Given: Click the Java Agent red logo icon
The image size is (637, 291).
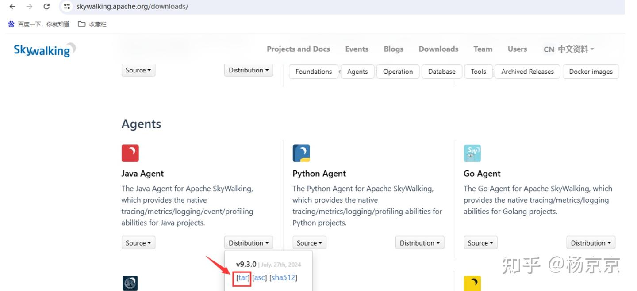Looking at the screenshot, I should click(130, 153).
